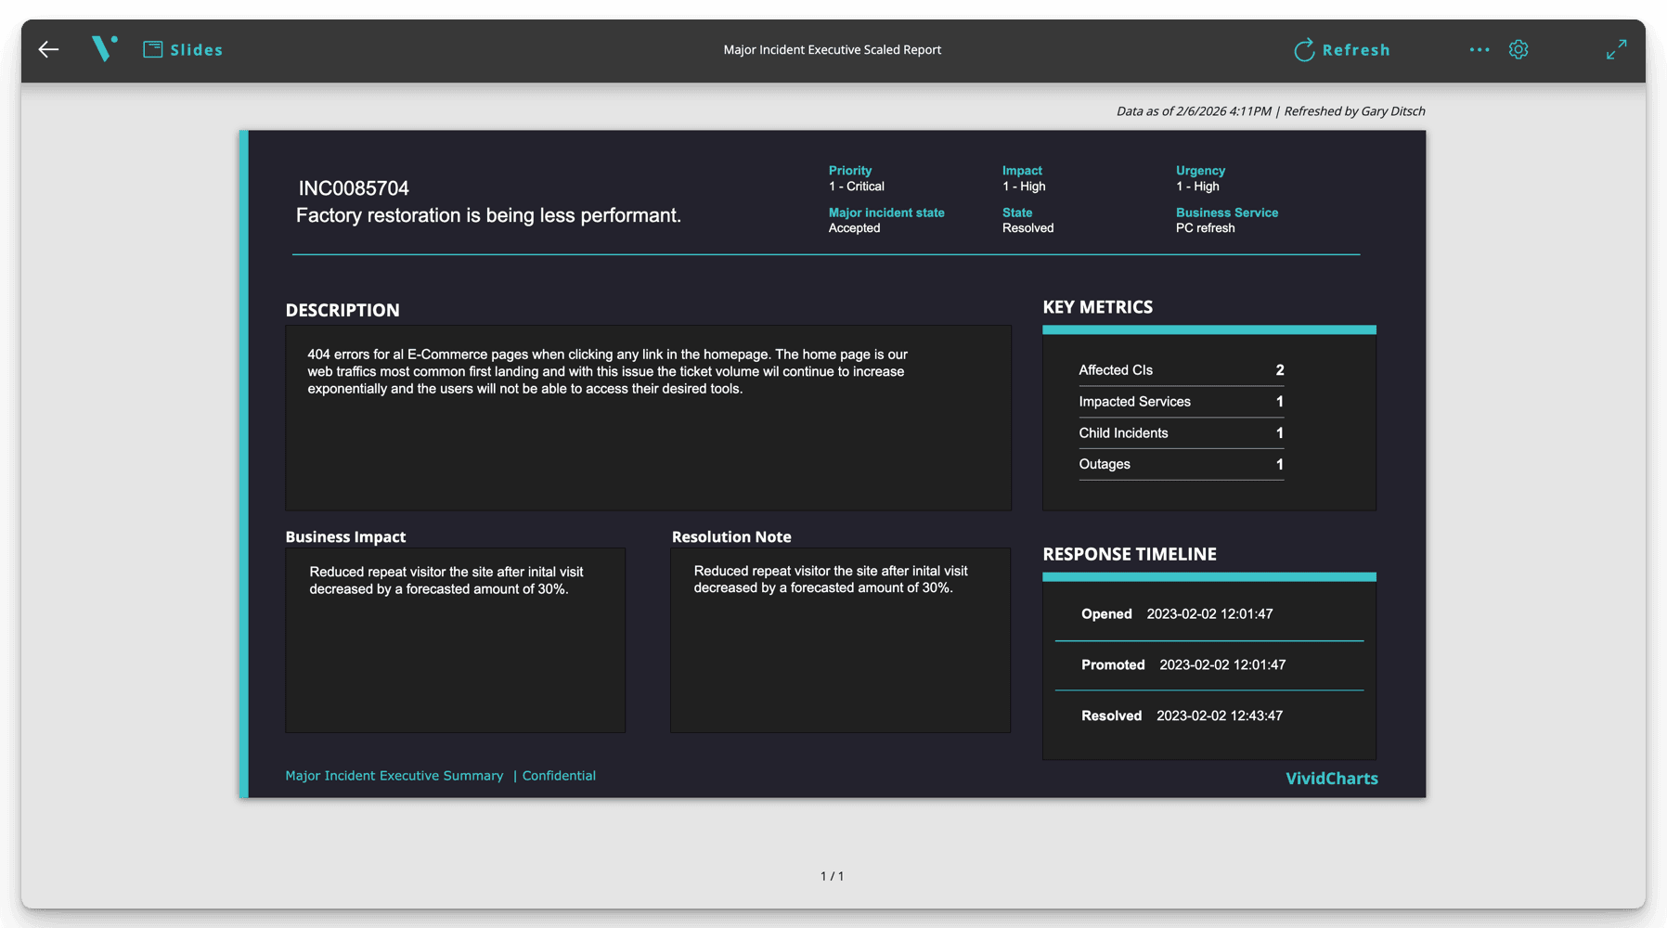
Task: Click Business Service value PC refresh
Action: 1205,228
